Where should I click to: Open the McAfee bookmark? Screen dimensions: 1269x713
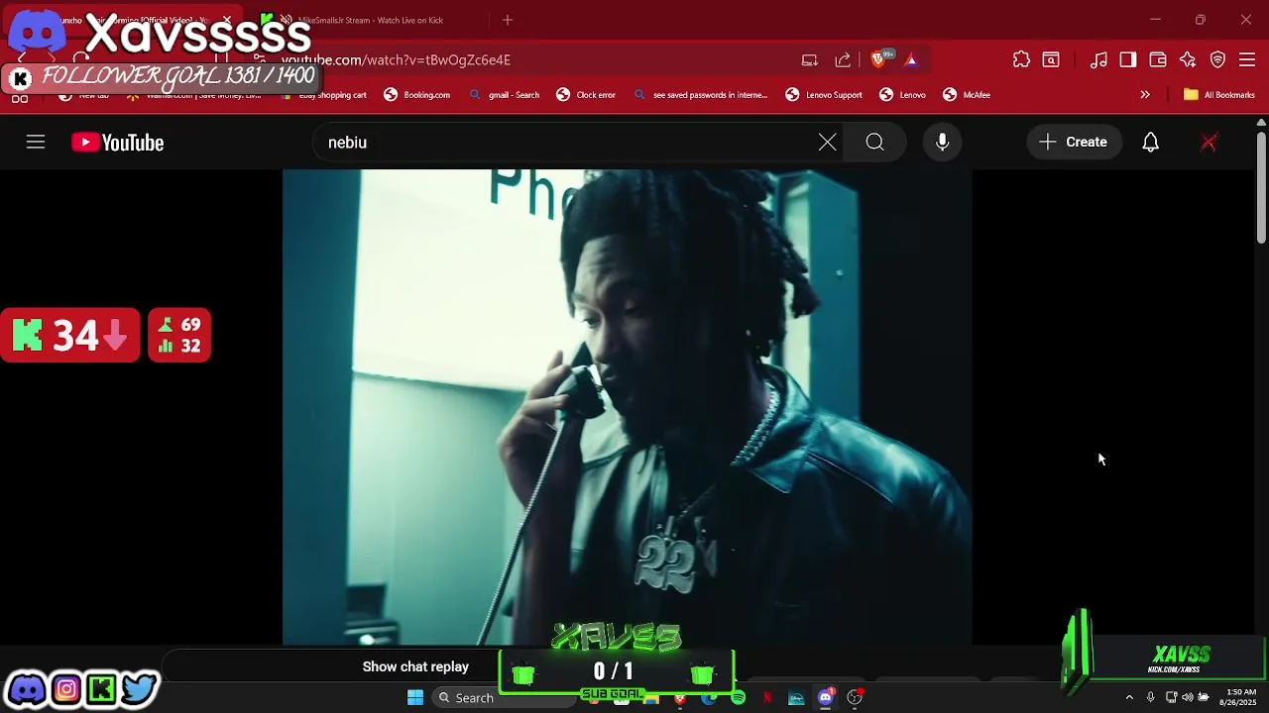(967, 95)
